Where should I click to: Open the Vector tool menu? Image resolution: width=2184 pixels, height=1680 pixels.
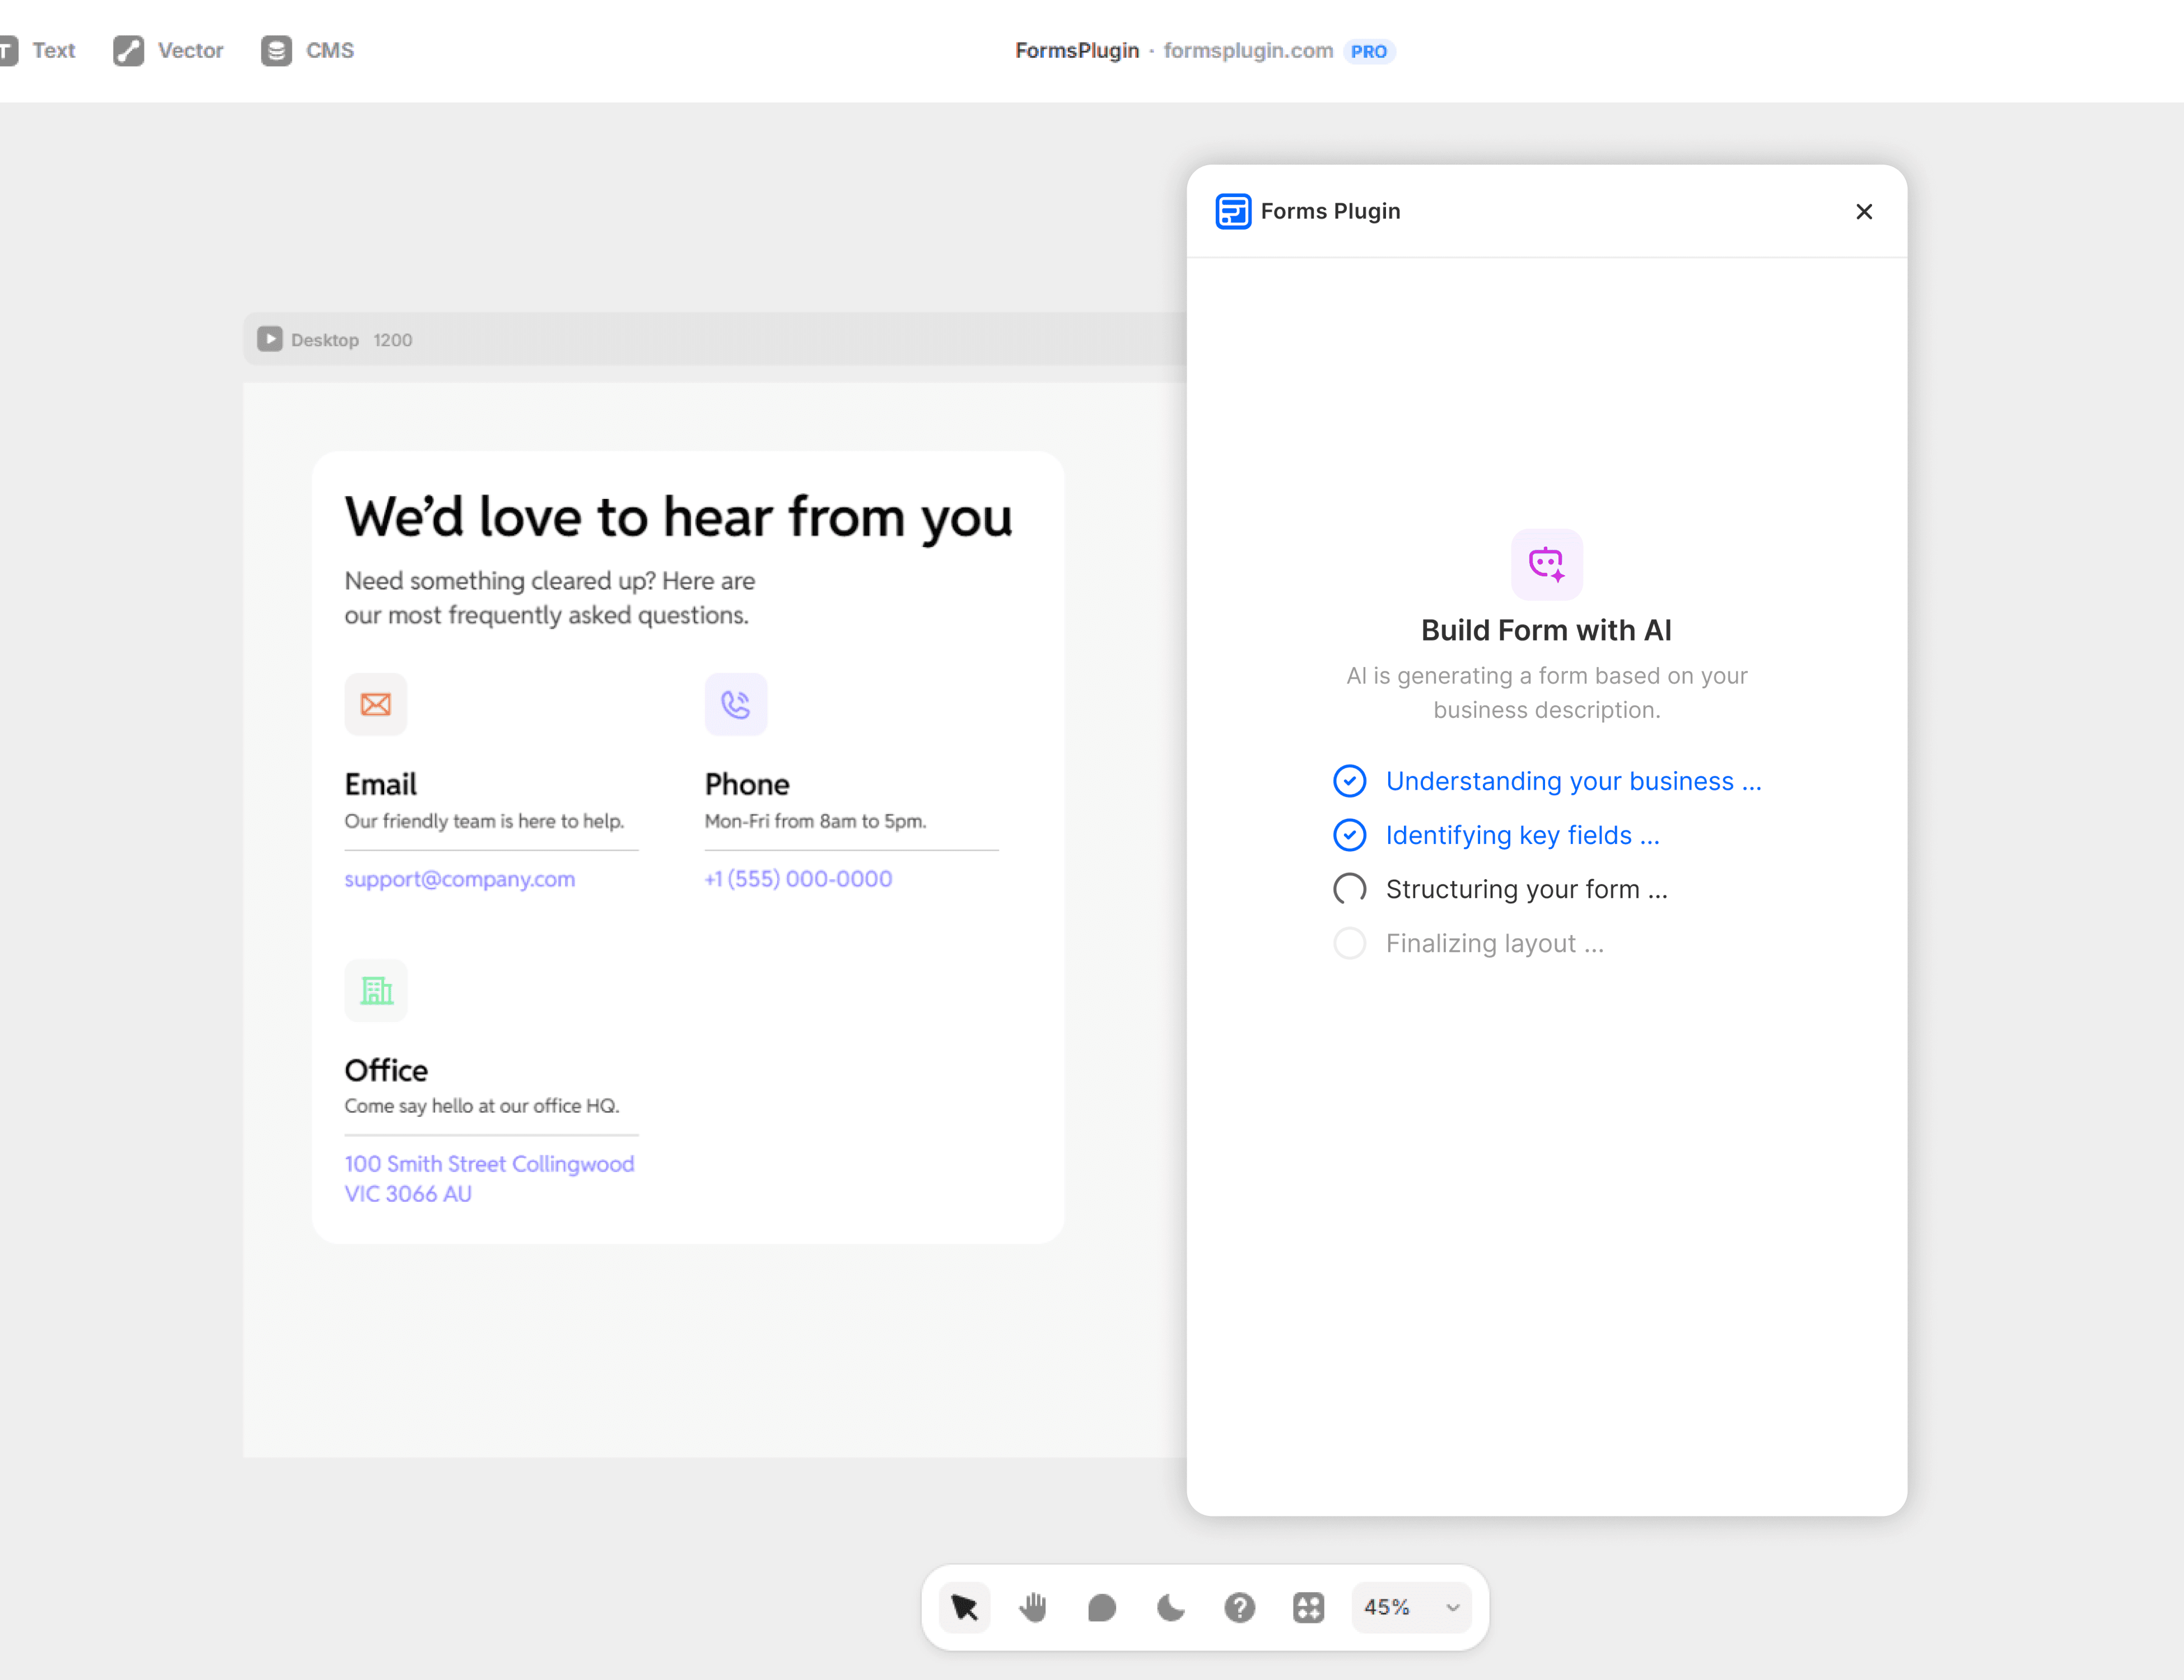[169, 50]
